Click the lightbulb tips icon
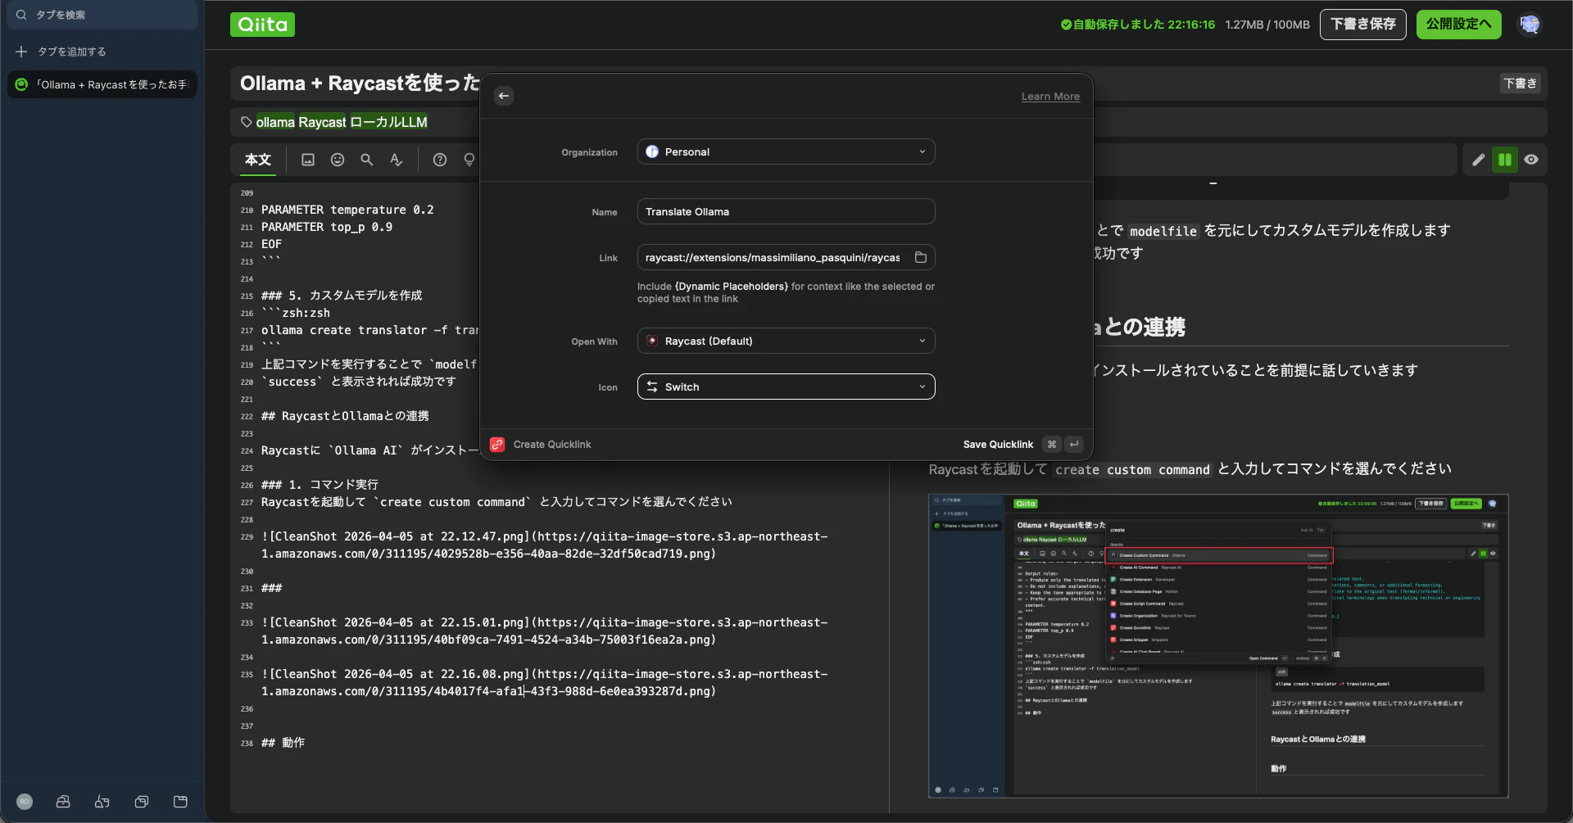The width and height of the screenshot is (1573, 823). [469, 160]
